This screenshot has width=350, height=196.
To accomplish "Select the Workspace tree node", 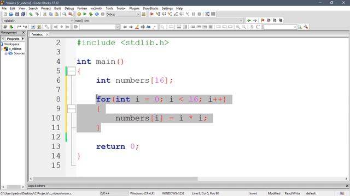I will coord(11,44).
